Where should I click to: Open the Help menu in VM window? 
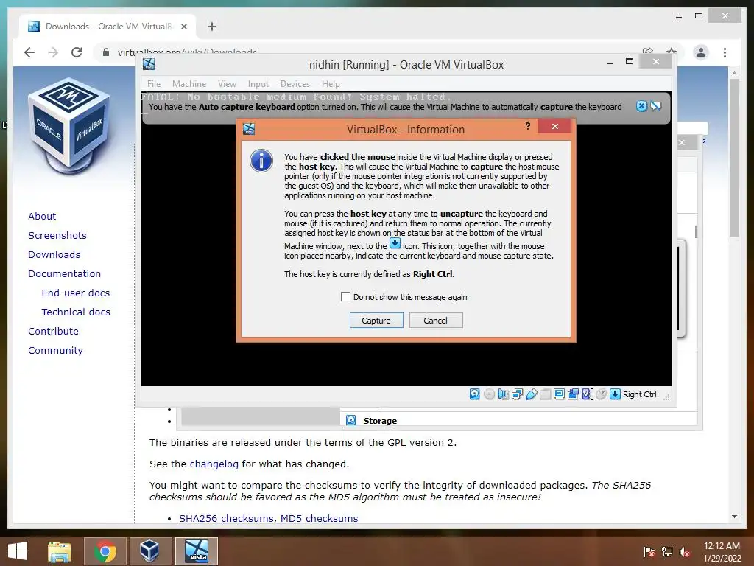tap(331, 84)
